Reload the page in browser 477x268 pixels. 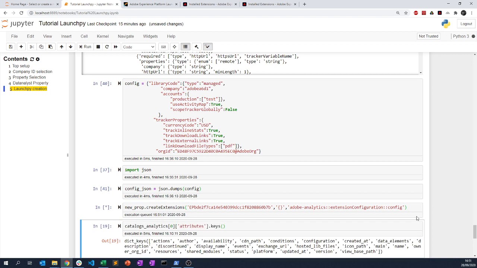point(21,13)
